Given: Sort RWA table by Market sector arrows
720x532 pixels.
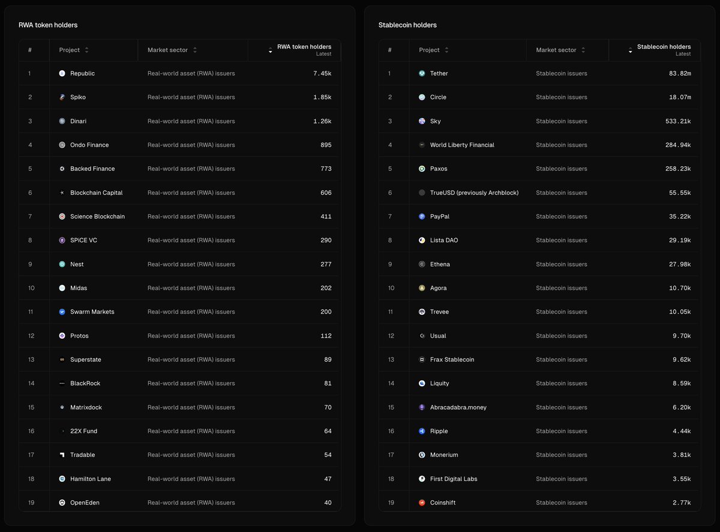Looking at the screenshot, I should (195, 50).
